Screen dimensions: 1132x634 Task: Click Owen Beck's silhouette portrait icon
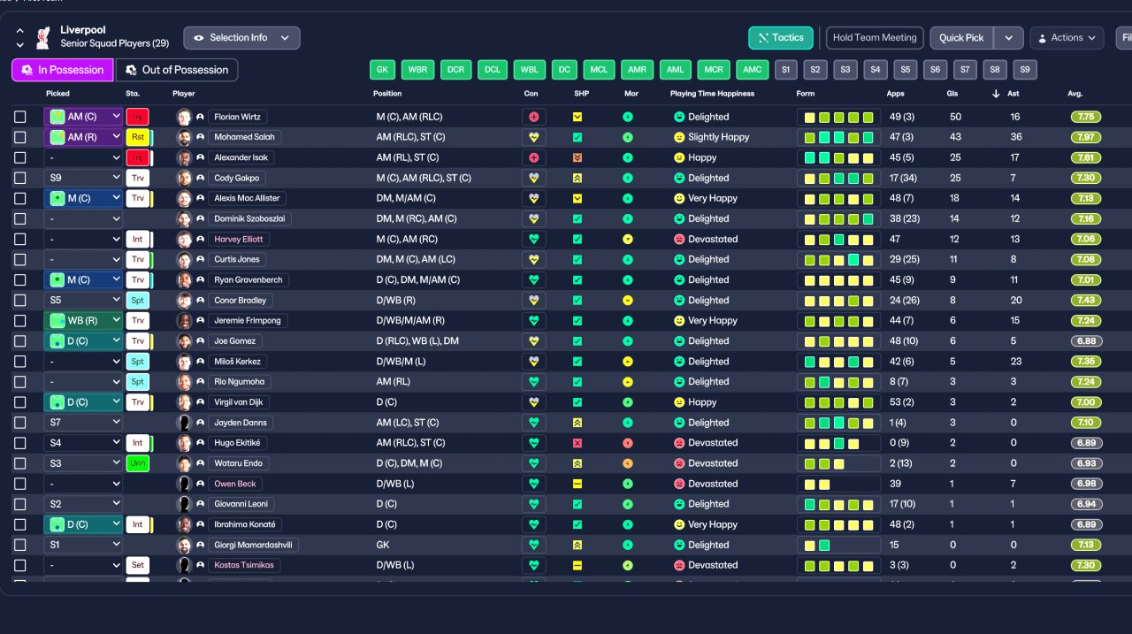184,484
